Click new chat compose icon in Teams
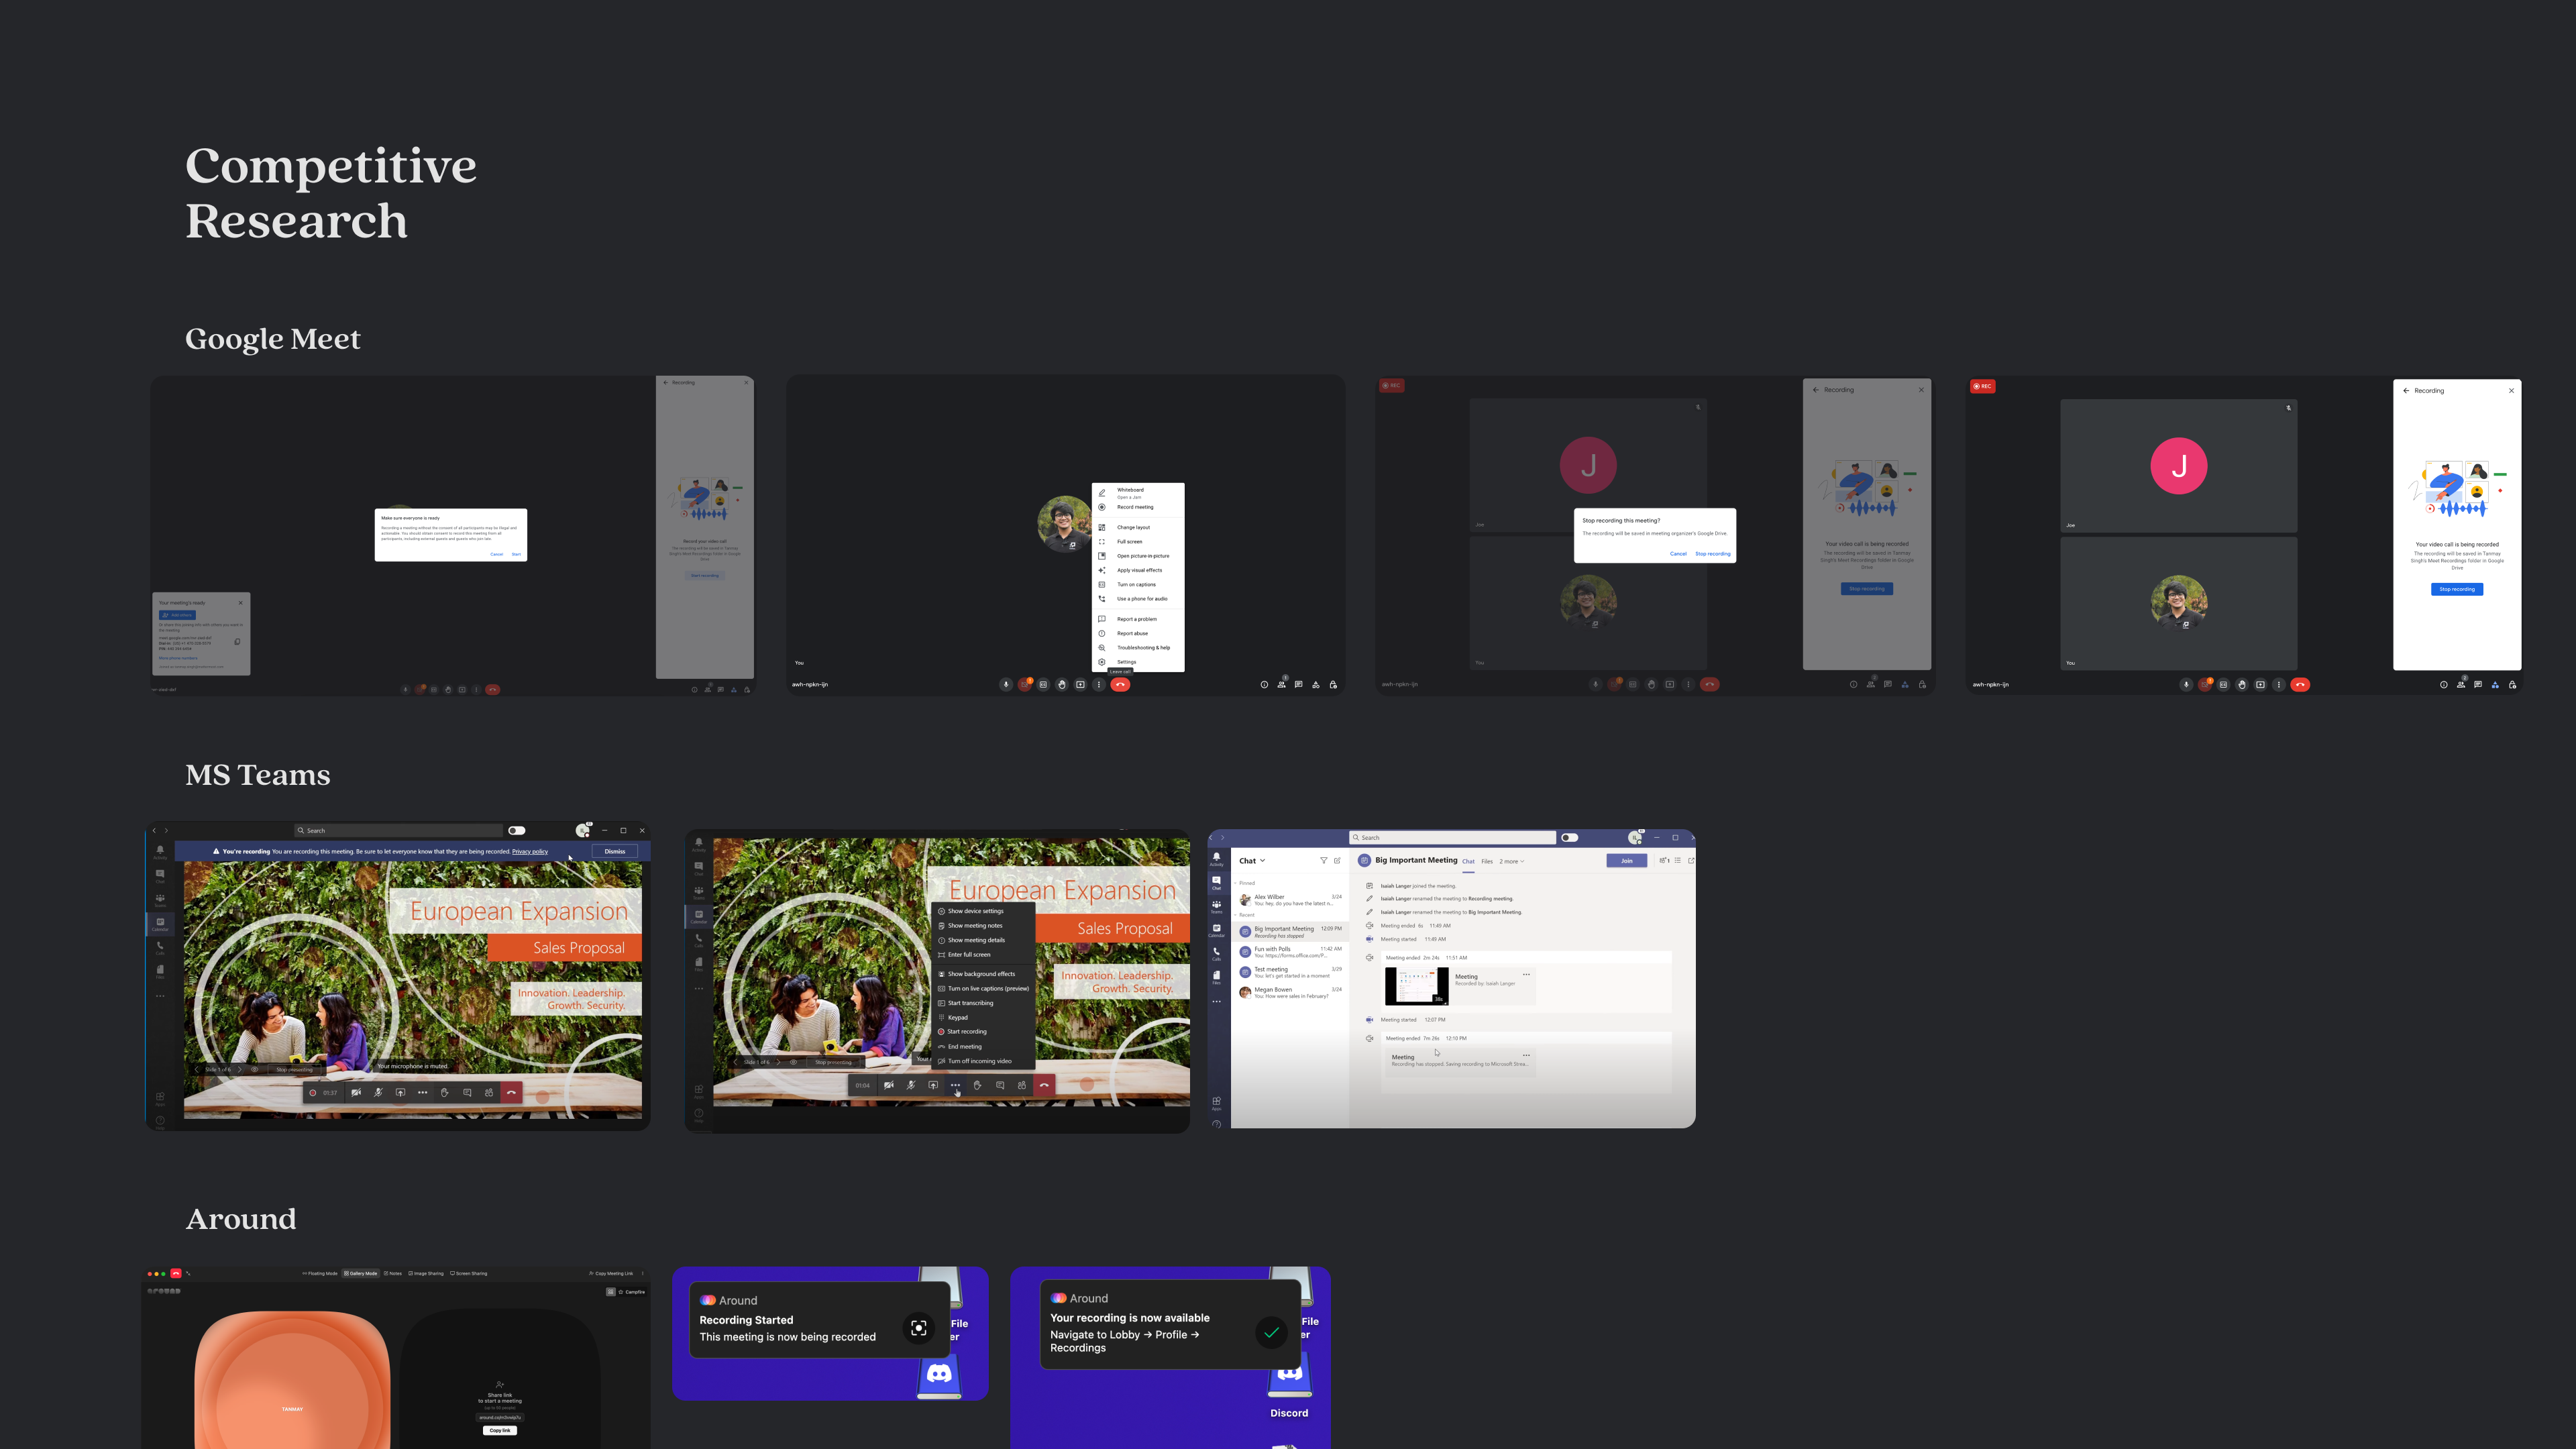The image size is (2576, 1449). tap(1337, 861)
